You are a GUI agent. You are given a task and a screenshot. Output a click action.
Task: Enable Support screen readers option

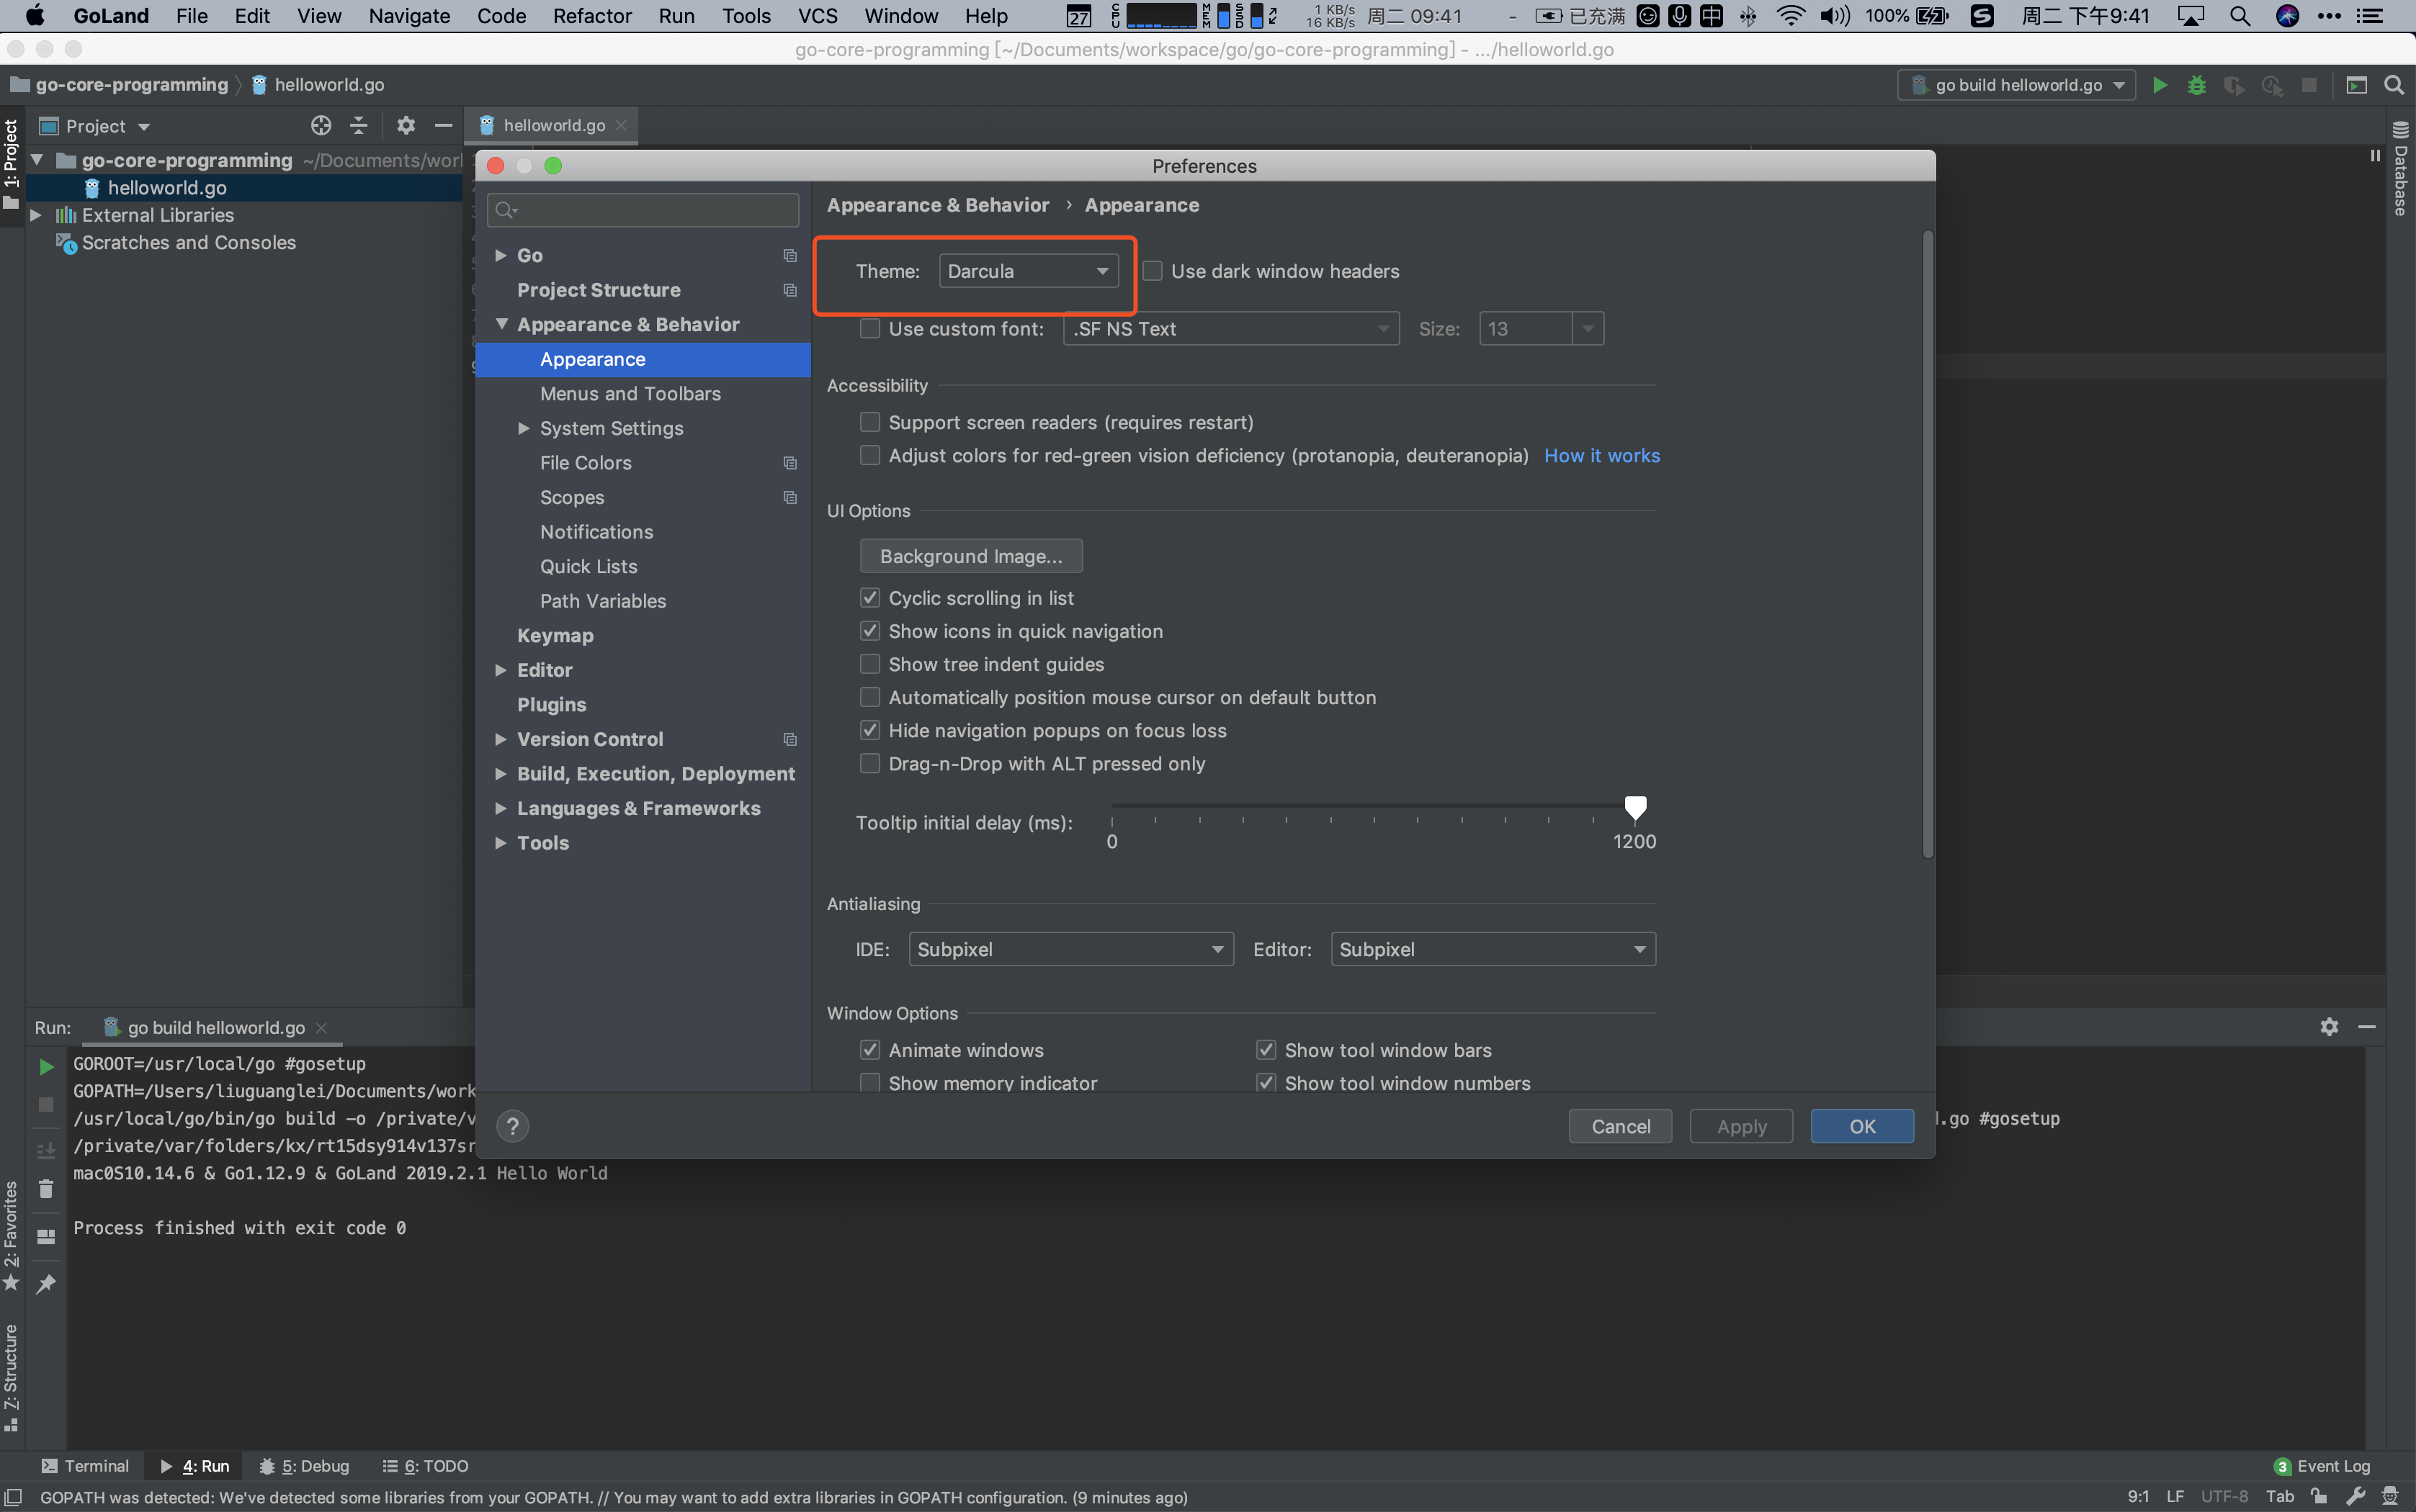(x=870, y=422)
